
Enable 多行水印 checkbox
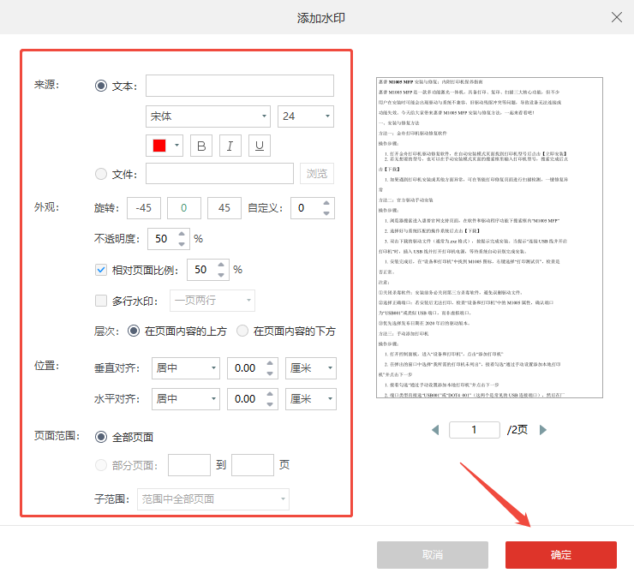[x=101, y=301]
